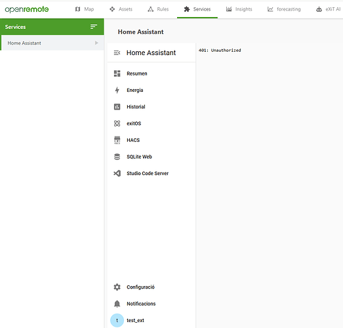Click the test_ext user avatar

pyautogui.click(x=117, y=320)
